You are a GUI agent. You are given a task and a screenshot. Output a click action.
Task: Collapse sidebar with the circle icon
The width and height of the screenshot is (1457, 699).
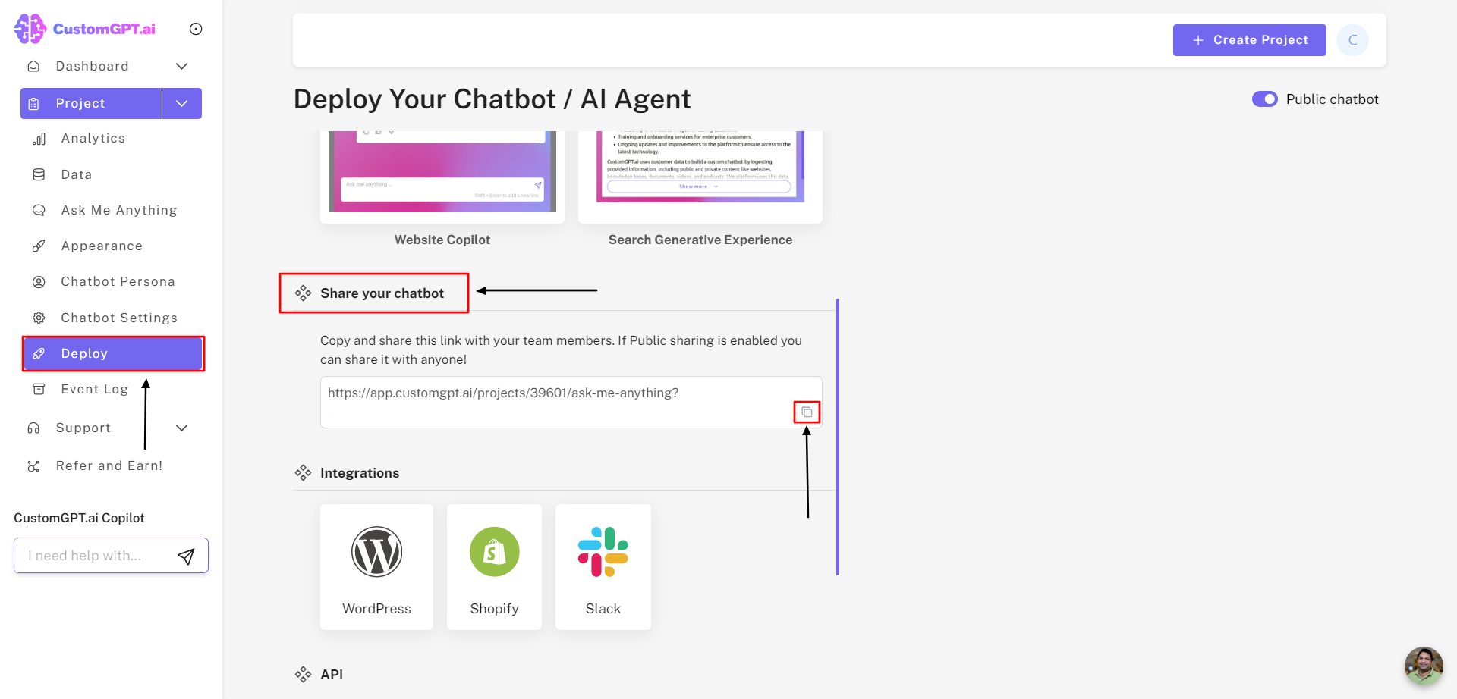[x=196, y=29]
